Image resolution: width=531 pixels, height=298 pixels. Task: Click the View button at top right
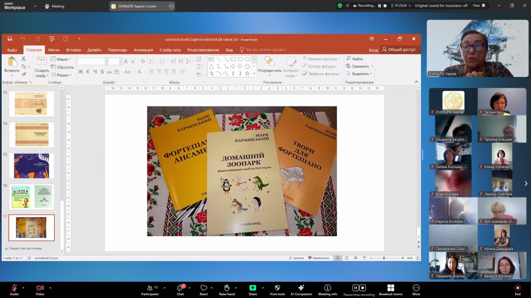[478, 6]
